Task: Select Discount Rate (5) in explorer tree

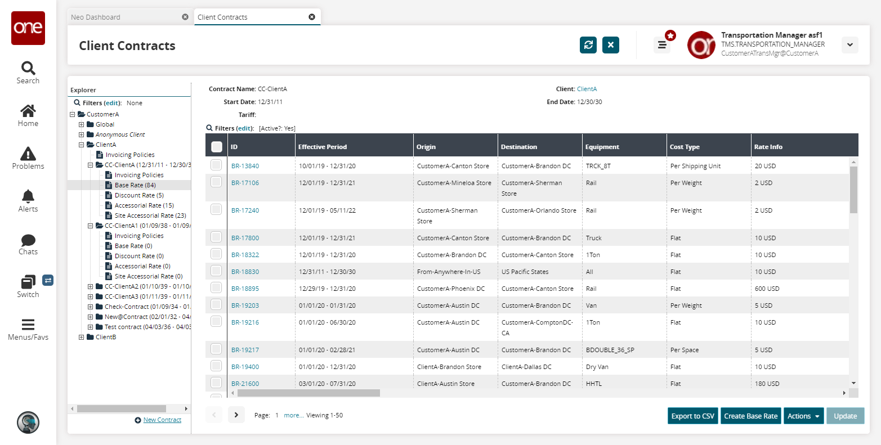Action: 138,195
